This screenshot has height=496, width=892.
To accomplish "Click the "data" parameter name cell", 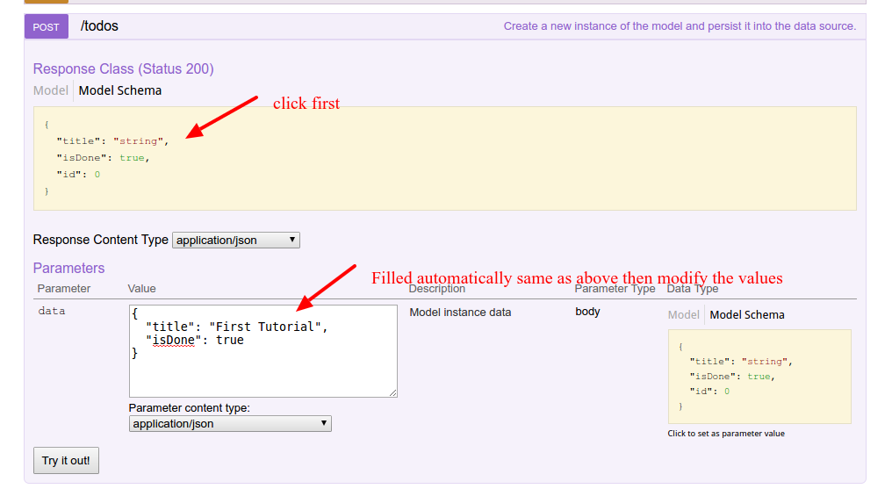I will (51, 312).
